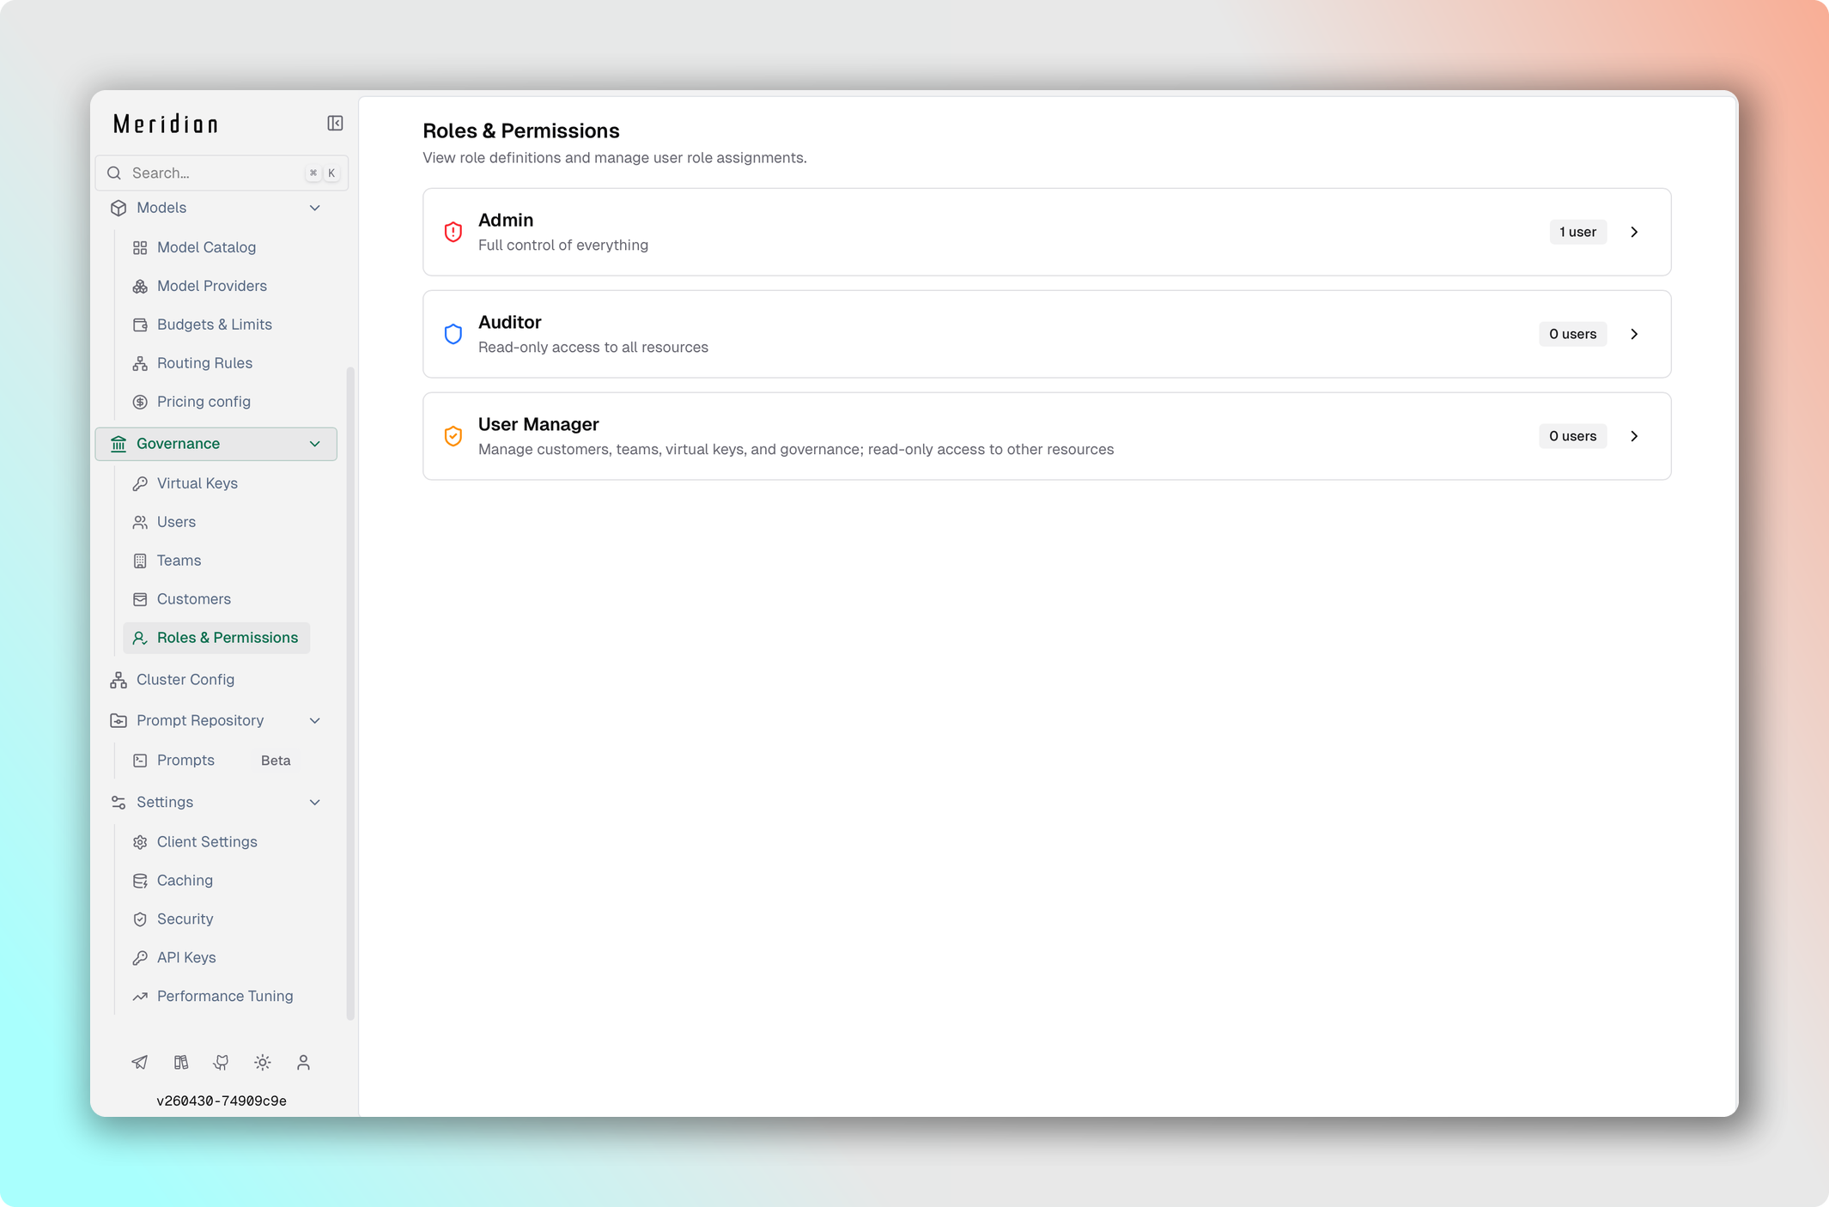This screenshot has height=1207, width=1829.
Task: Click the blue Auditor shield icon
Action: tap(453, 334)
